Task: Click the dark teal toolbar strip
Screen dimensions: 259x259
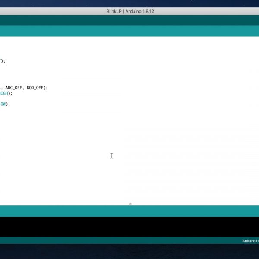Action: 129,20
